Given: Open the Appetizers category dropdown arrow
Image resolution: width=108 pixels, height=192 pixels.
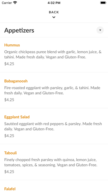Looking at the screenshot, I should pos(100,30).
